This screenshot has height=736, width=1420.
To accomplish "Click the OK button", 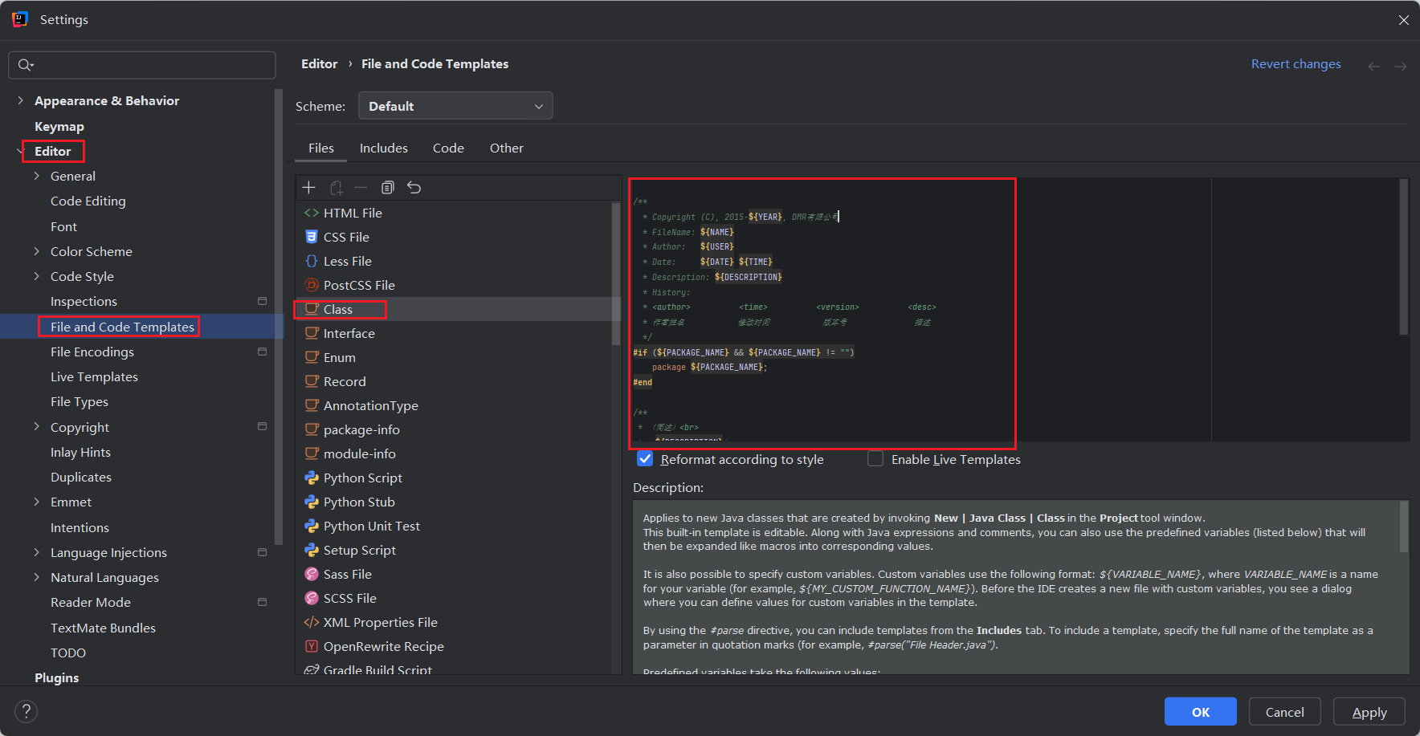I will pos(1200,712).
